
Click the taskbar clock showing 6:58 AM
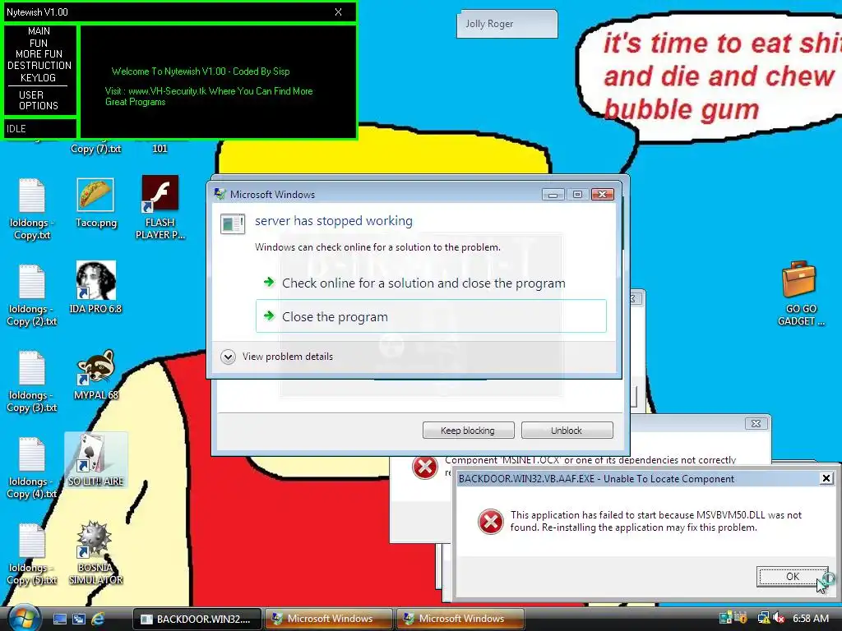tap(811, 618)
